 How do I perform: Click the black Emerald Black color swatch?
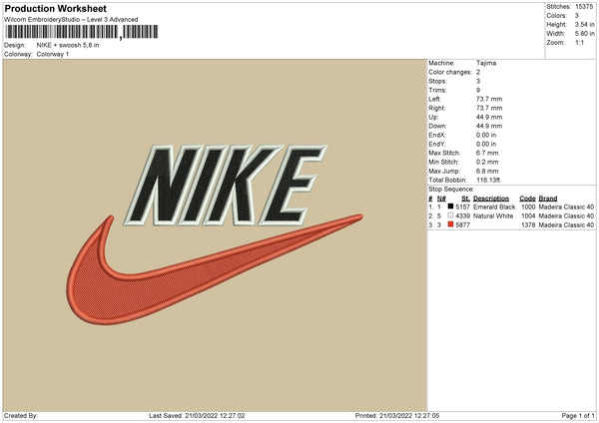450,207
